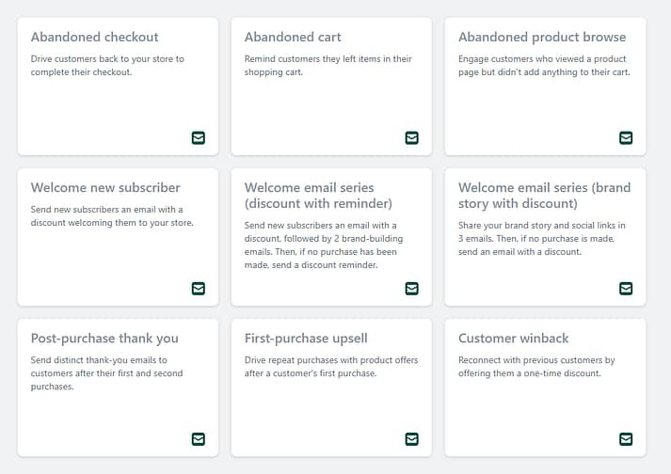
Task: Select the Abandoned product browse title
Action: [x=541, y=38]
